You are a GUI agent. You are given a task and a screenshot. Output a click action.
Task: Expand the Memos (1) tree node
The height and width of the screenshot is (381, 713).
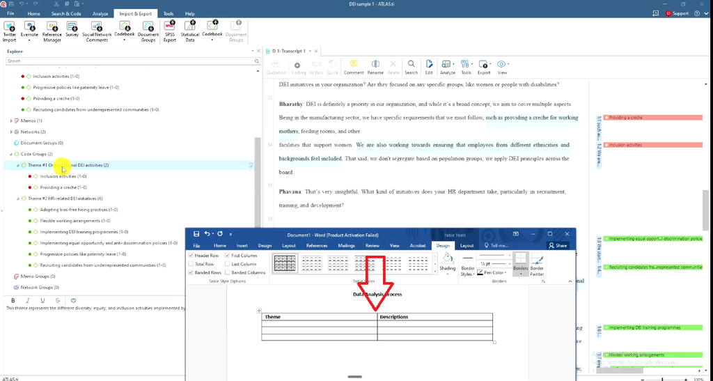coord(11,121)
